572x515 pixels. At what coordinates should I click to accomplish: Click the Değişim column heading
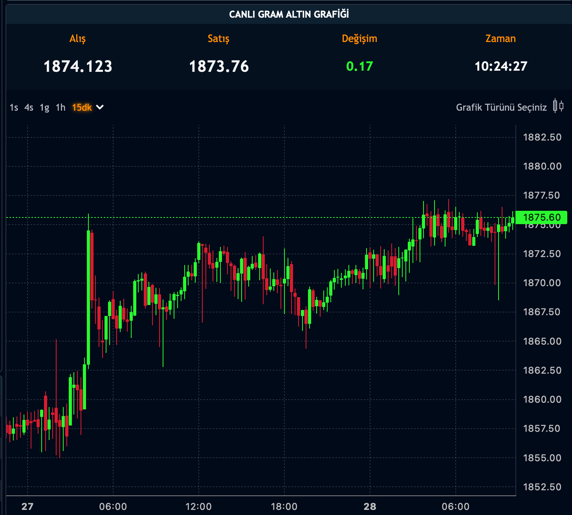359,38
